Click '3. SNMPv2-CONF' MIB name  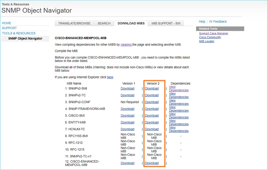tap(78, 102)
